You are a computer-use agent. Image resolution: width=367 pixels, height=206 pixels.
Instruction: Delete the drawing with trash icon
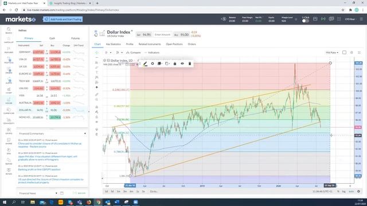tap(190, 64)
